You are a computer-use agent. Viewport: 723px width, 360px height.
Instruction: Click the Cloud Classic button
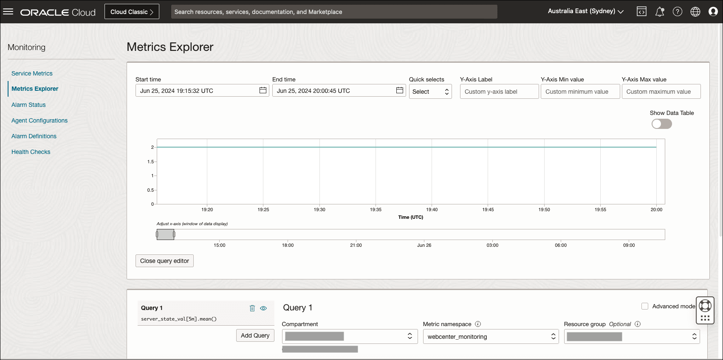(x=132, y=11)
